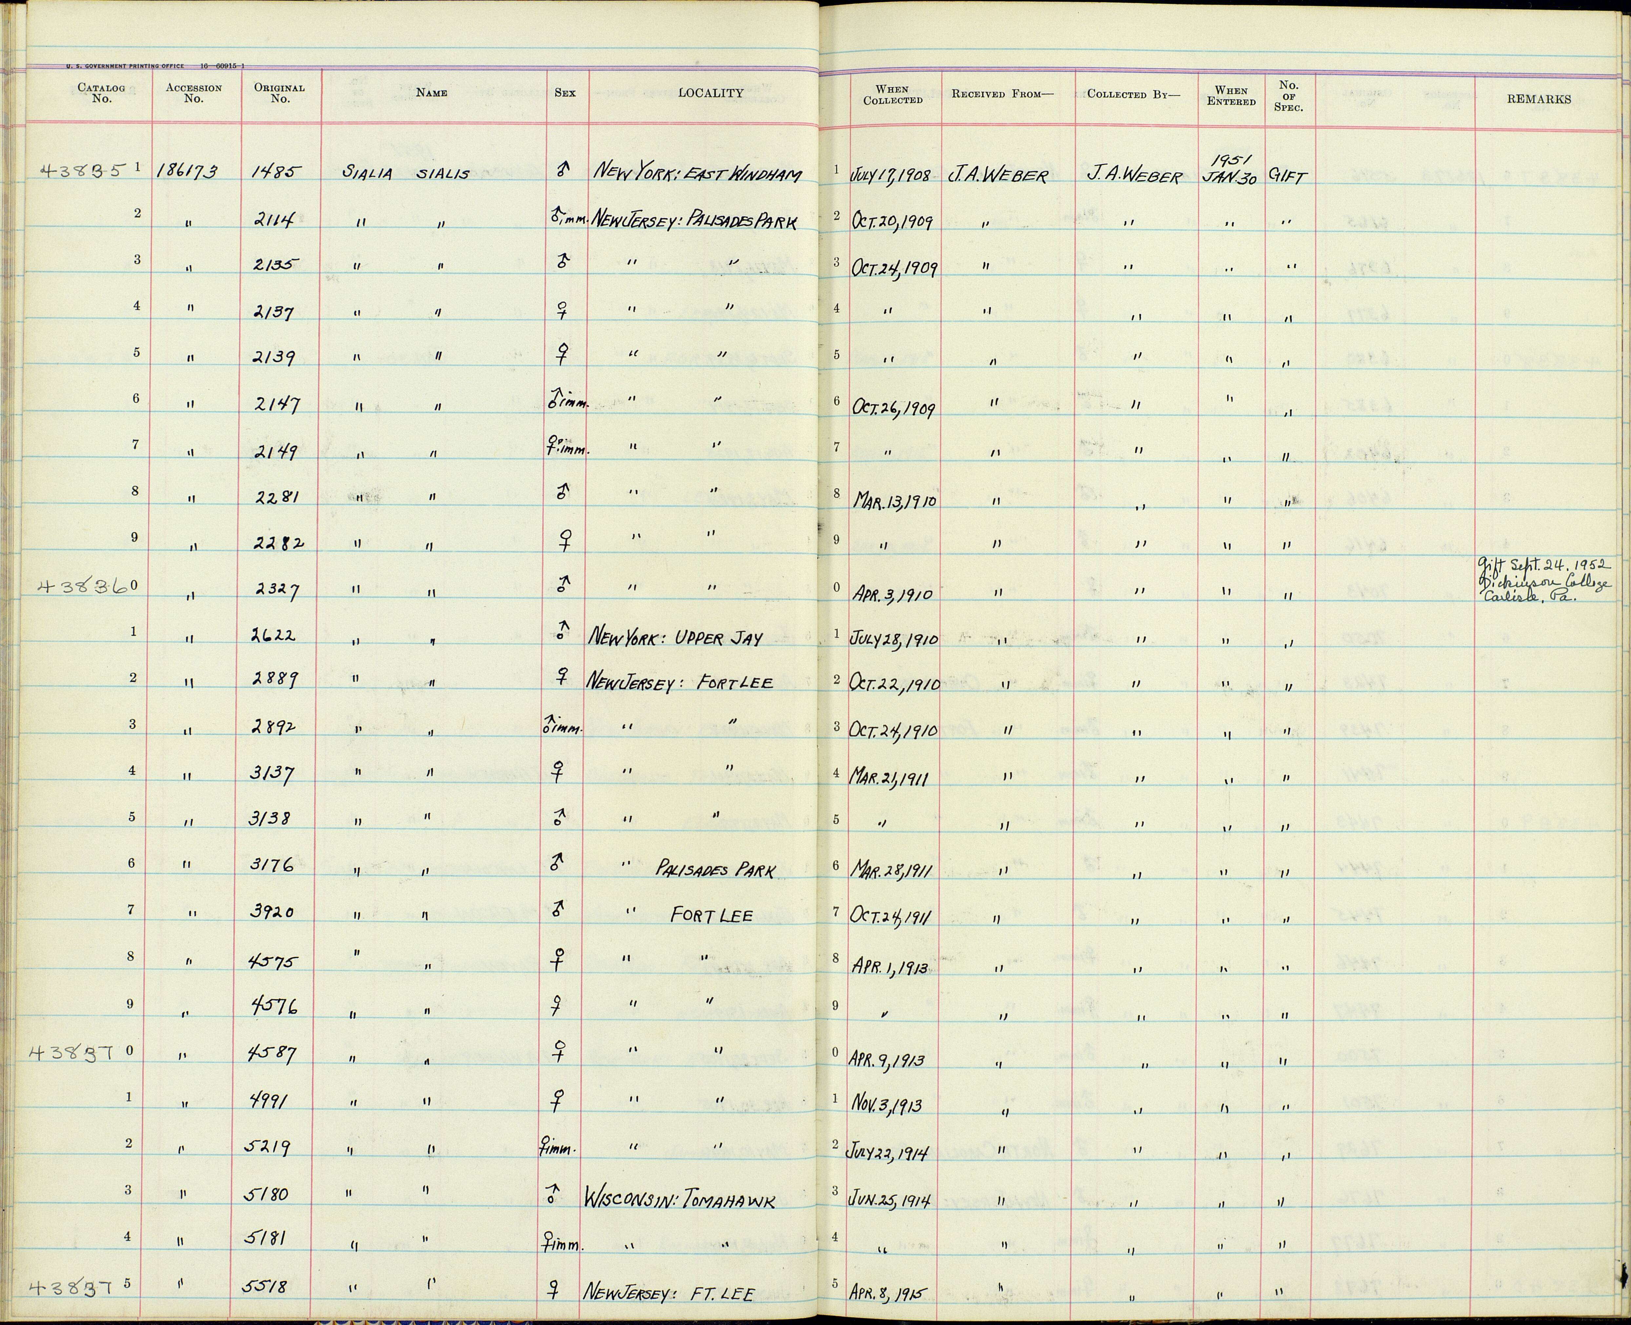Click the "Name" column header
1631x1325 pixels.
(431, 93)
